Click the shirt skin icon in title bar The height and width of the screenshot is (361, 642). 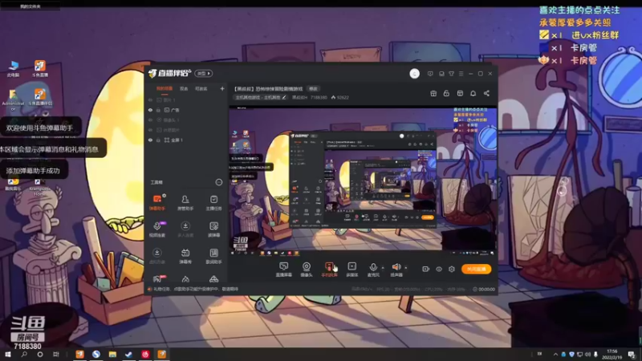click(451, 74)
